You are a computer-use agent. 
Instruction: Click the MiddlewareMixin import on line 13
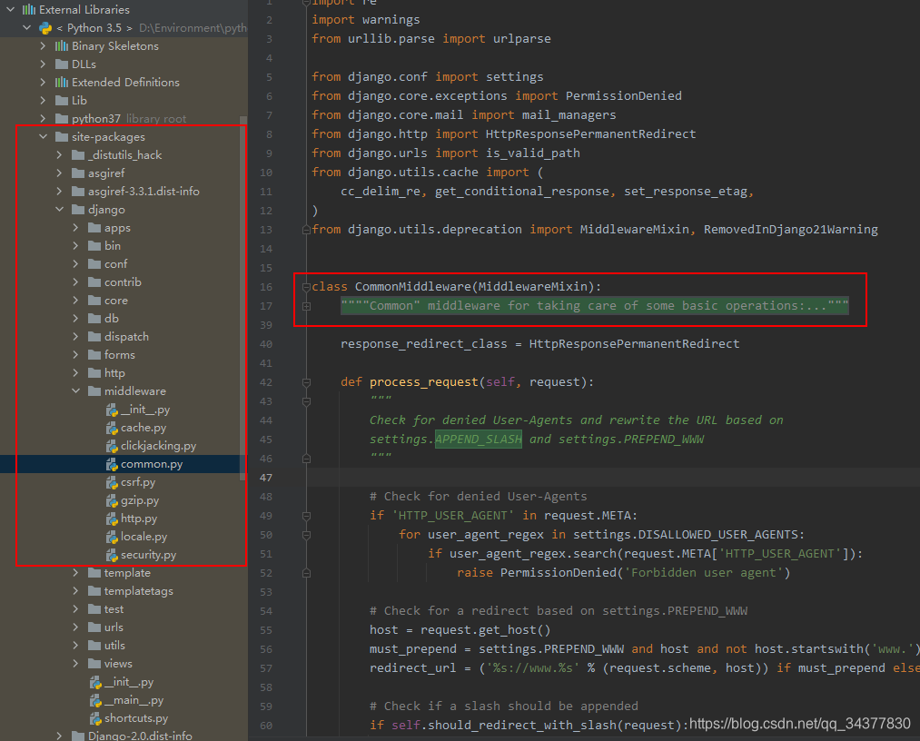click(634, 230)
